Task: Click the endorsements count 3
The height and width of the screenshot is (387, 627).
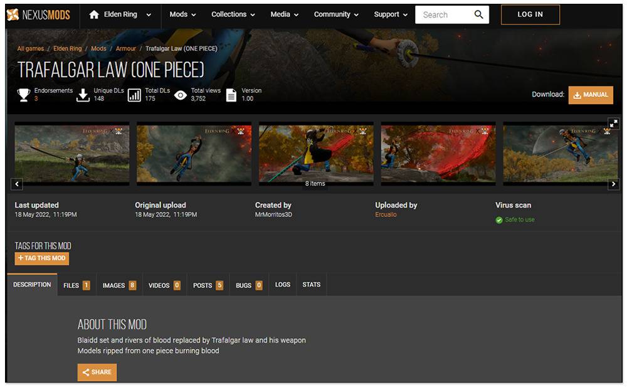Action: coord(36,98)
